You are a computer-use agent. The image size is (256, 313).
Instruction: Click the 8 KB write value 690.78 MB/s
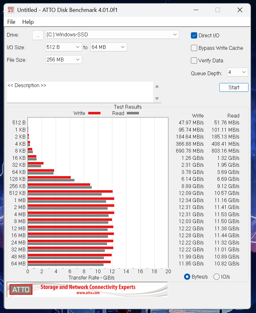[190, 151]
